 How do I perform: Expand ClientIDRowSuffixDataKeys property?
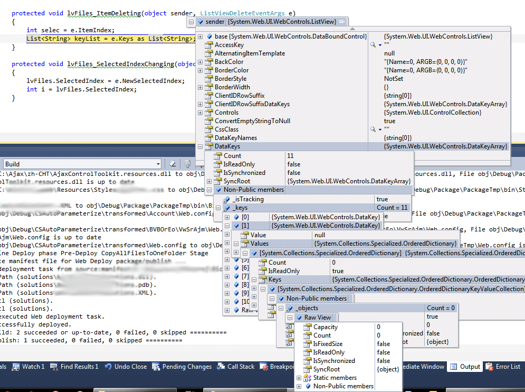click(x=200, y=104)
